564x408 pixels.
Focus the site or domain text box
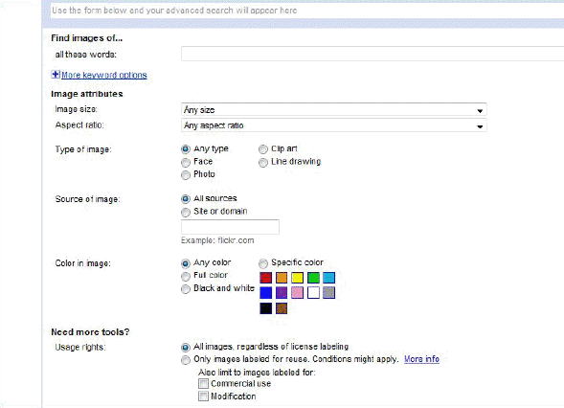[x=230, y=227]
